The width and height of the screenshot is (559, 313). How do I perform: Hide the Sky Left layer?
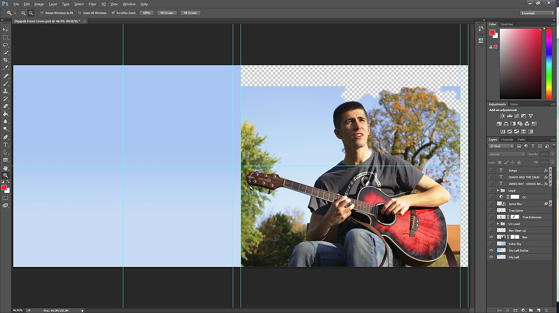click(491, 257)
